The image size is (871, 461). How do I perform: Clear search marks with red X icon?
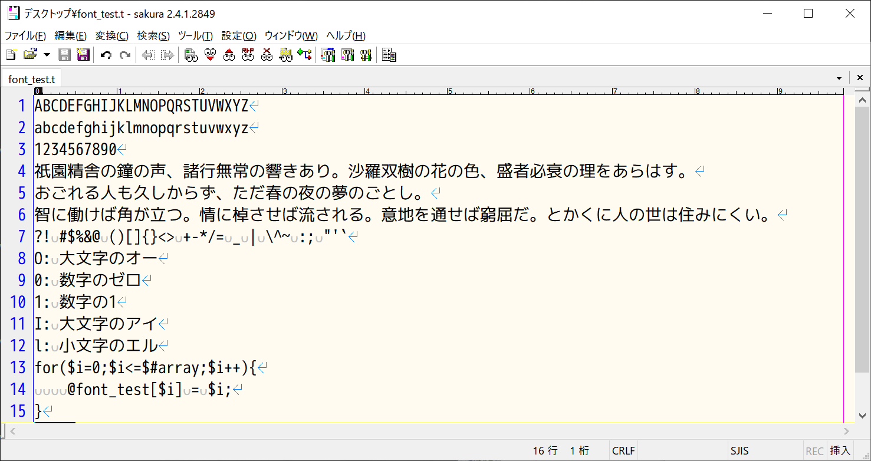[267, 55]
